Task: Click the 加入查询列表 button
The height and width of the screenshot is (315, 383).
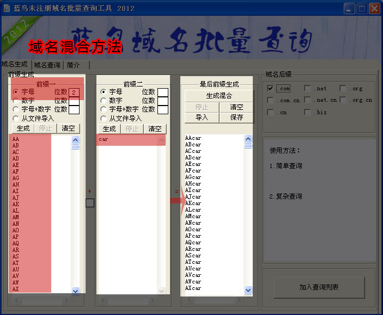Action: (x=319, y=287)
